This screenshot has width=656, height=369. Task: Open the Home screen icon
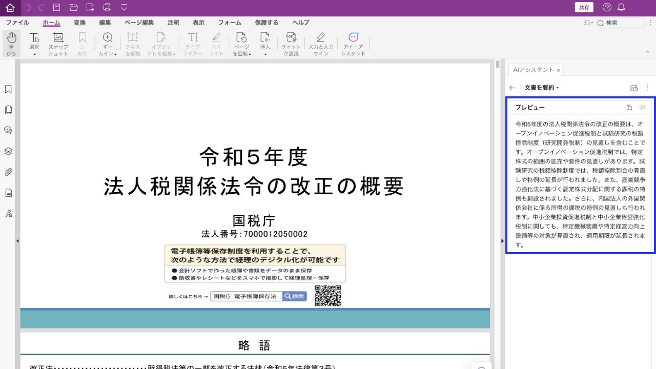[x=10, y=7]
